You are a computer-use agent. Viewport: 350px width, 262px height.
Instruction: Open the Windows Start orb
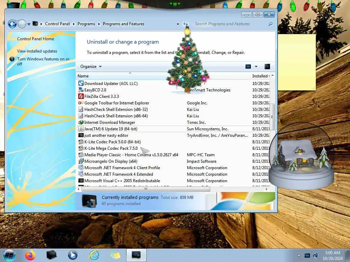tap(9, 255)
